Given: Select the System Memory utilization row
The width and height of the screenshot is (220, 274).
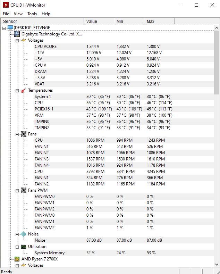Looking at the screenshot, I should click(x=124, y=253).
